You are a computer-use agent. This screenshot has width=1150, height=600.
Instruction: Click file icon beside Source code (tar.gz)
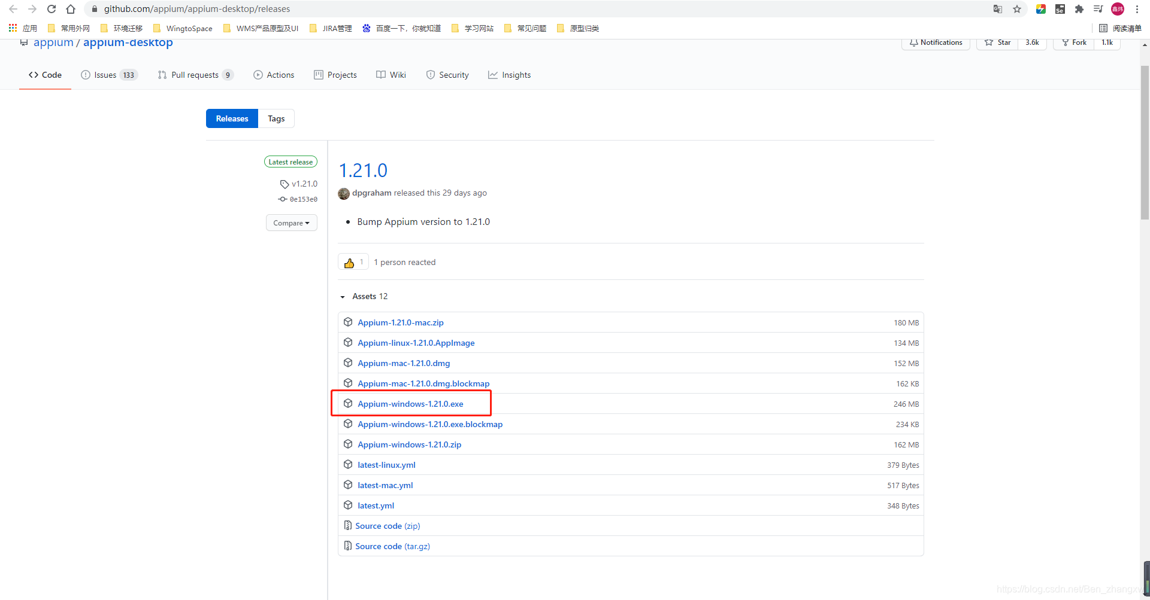(x=347, y=546)
